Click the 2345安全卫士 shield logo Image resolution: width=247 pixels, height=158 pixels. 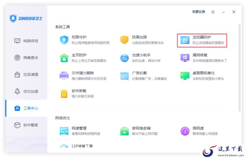[x=13, y=18]
